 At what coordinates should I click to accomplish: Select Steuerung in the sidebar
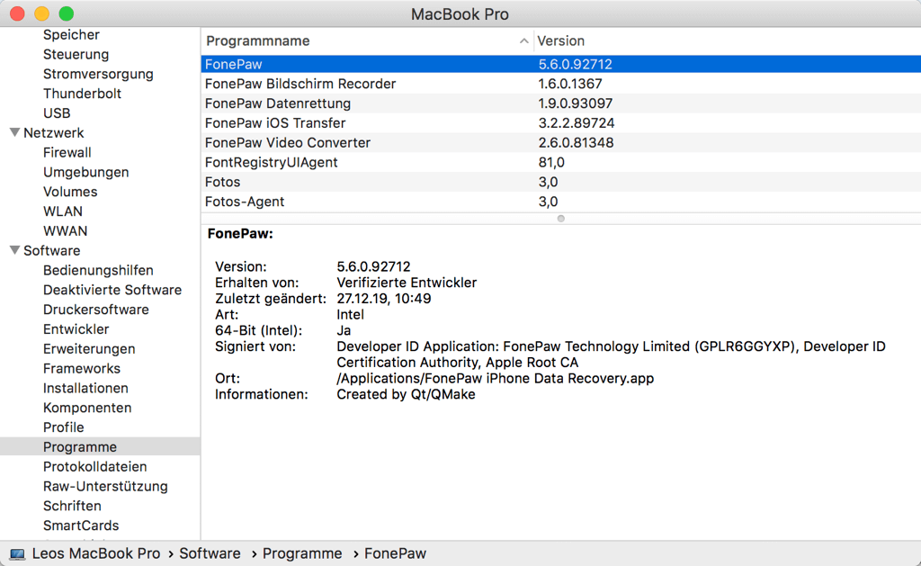coord(76,54)
